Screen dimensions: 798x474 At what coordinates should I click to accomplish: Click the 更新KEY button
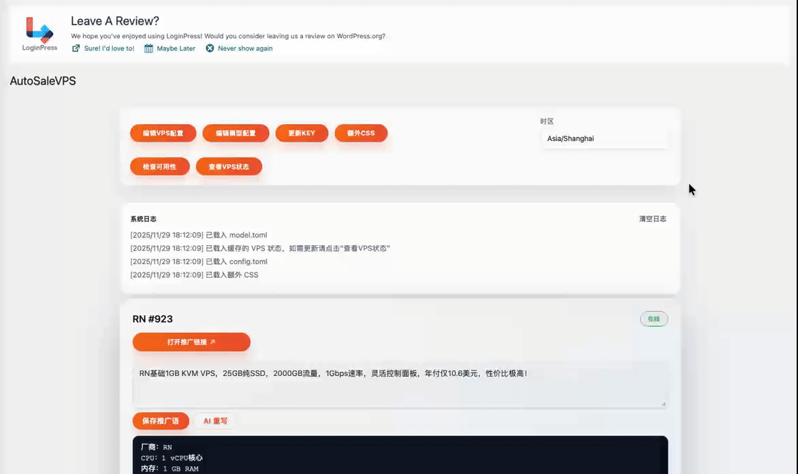(302, 133)
